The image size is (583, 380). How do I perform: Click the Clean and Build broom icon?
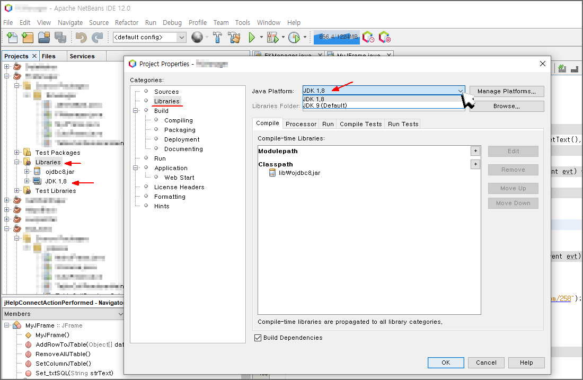point(234,37)
